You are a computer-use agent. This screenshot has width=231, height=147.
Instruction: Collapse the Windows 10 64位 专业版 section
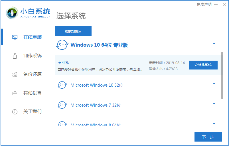tap(214, 44)
